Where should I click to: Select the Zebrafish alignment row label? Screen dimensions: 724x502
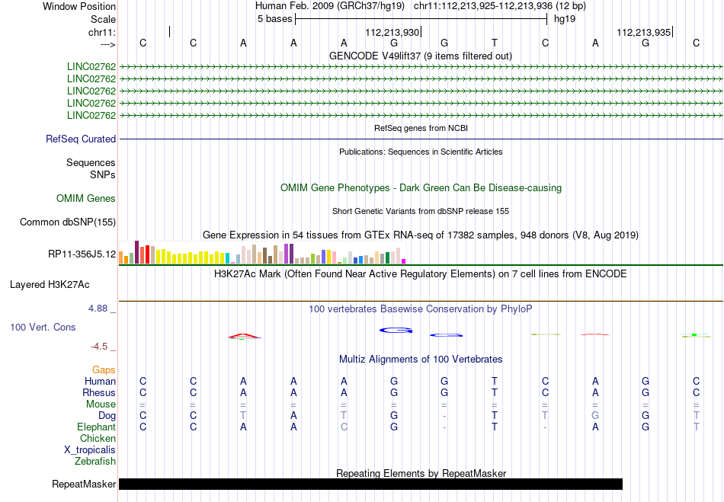pos(95,462)
